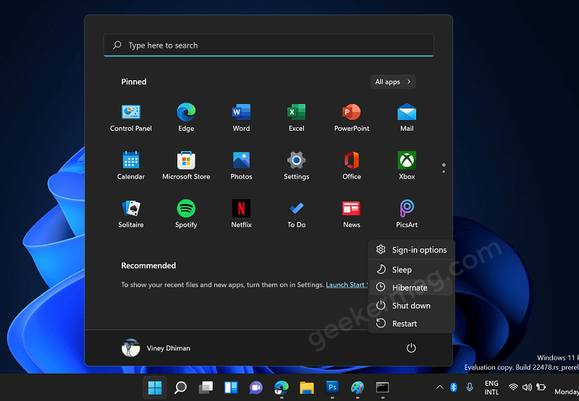Show hidden tray icons chevron
The image size is (579, 401).
[x=439, y=387]
